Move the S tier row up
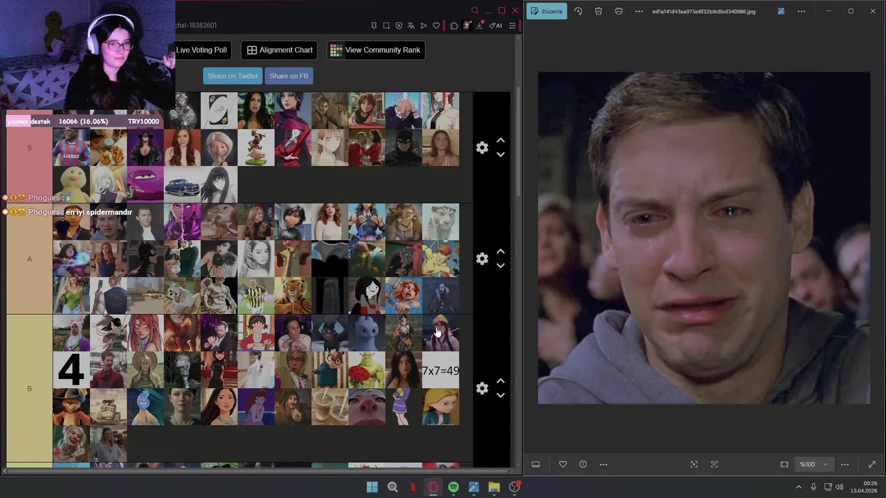Screen dimensions: 886x498 (500, 140)
